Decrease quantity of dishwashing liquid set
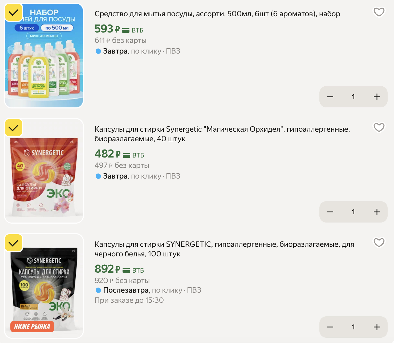 pos(330,97)
